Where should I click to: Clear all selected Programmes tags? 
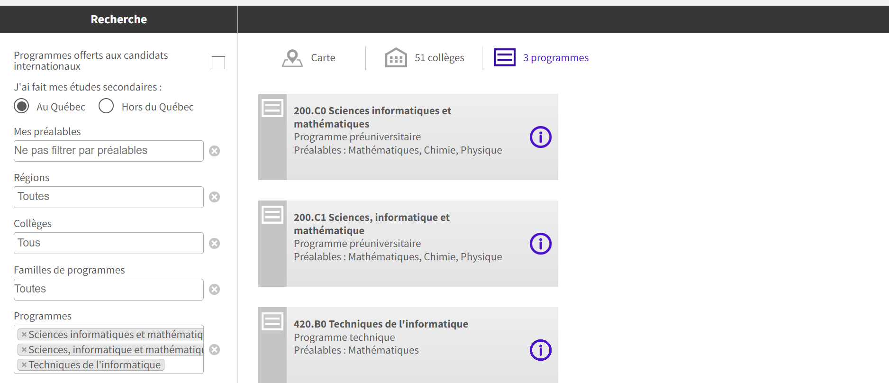click(x=215, y=349)
